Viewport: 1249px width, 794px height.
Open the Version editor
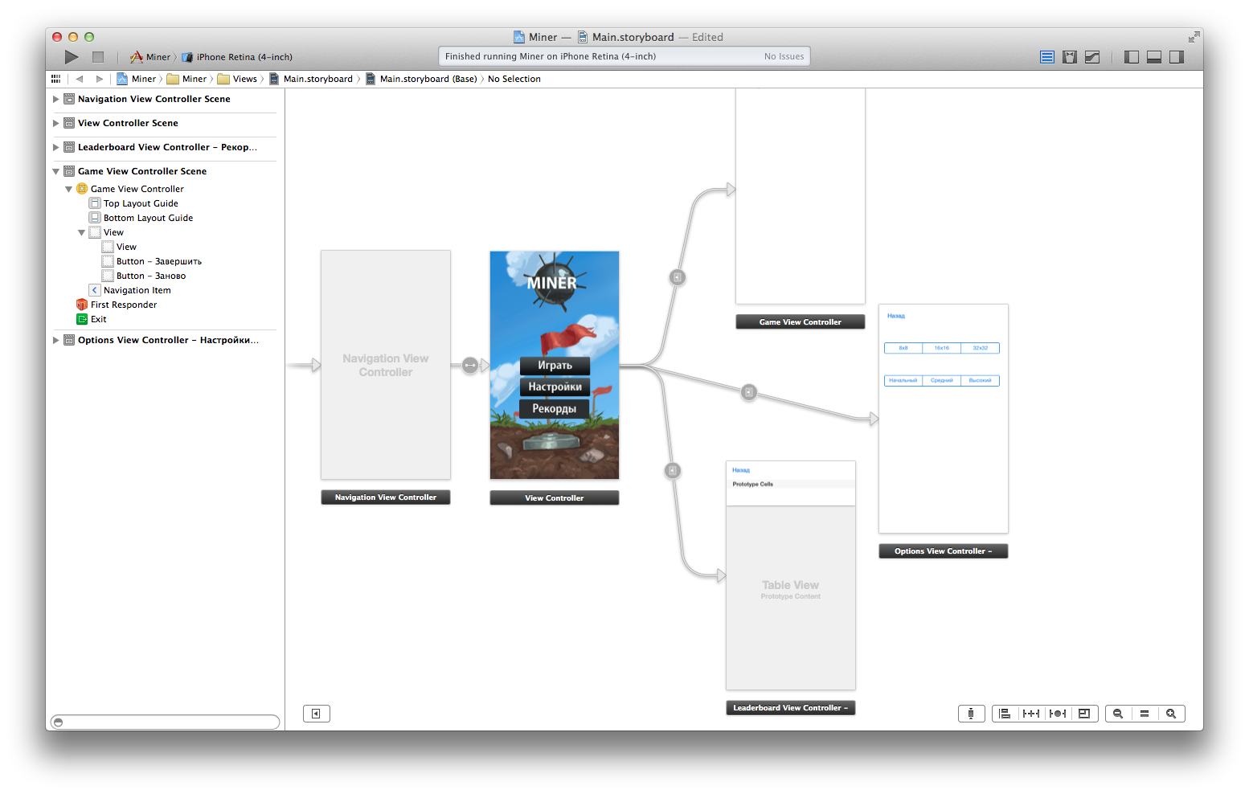click(1092, 57)
